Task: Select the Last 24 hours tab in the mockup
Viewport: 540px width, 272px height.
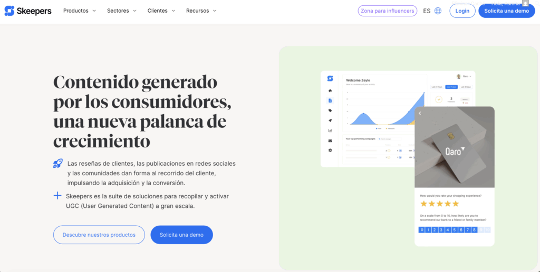Action: coord(437,87)
